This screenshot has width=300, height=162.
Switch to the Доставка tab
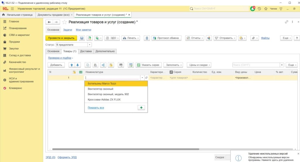click(x=86, y=51)
